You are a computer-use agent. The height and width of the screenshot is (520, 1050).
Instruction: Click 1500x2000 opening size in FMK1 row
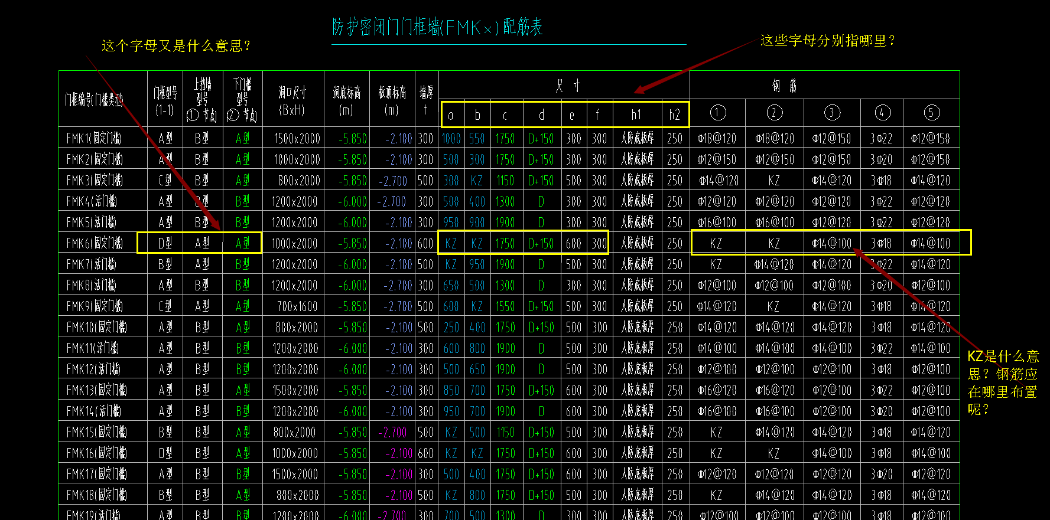pos(297,139)
